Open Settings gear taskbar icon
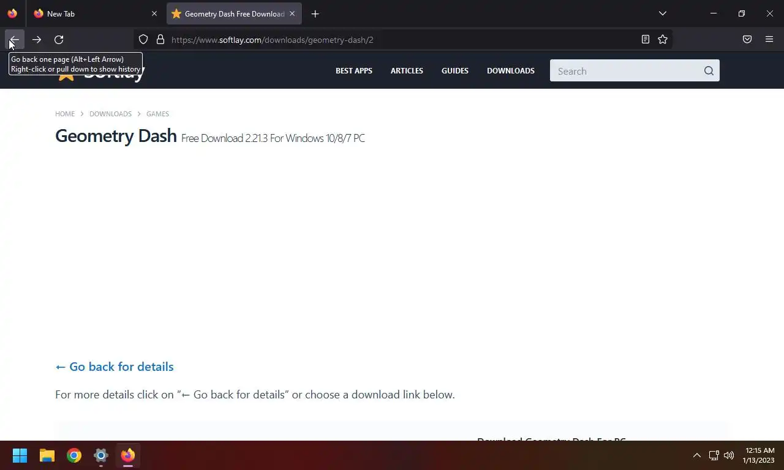Image resolution: width=784 pixels, height=470 pixels. click(x=101, y=455)
